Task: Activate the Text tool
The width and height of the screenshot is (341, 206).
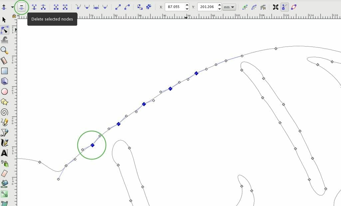Action: 4,153
